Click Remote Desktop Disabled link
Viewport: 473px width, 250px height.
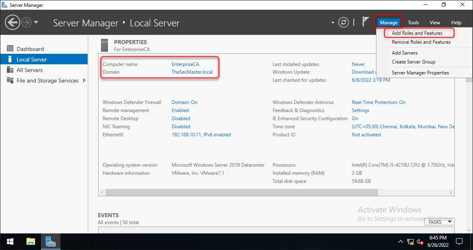click(x=181, y=119)
